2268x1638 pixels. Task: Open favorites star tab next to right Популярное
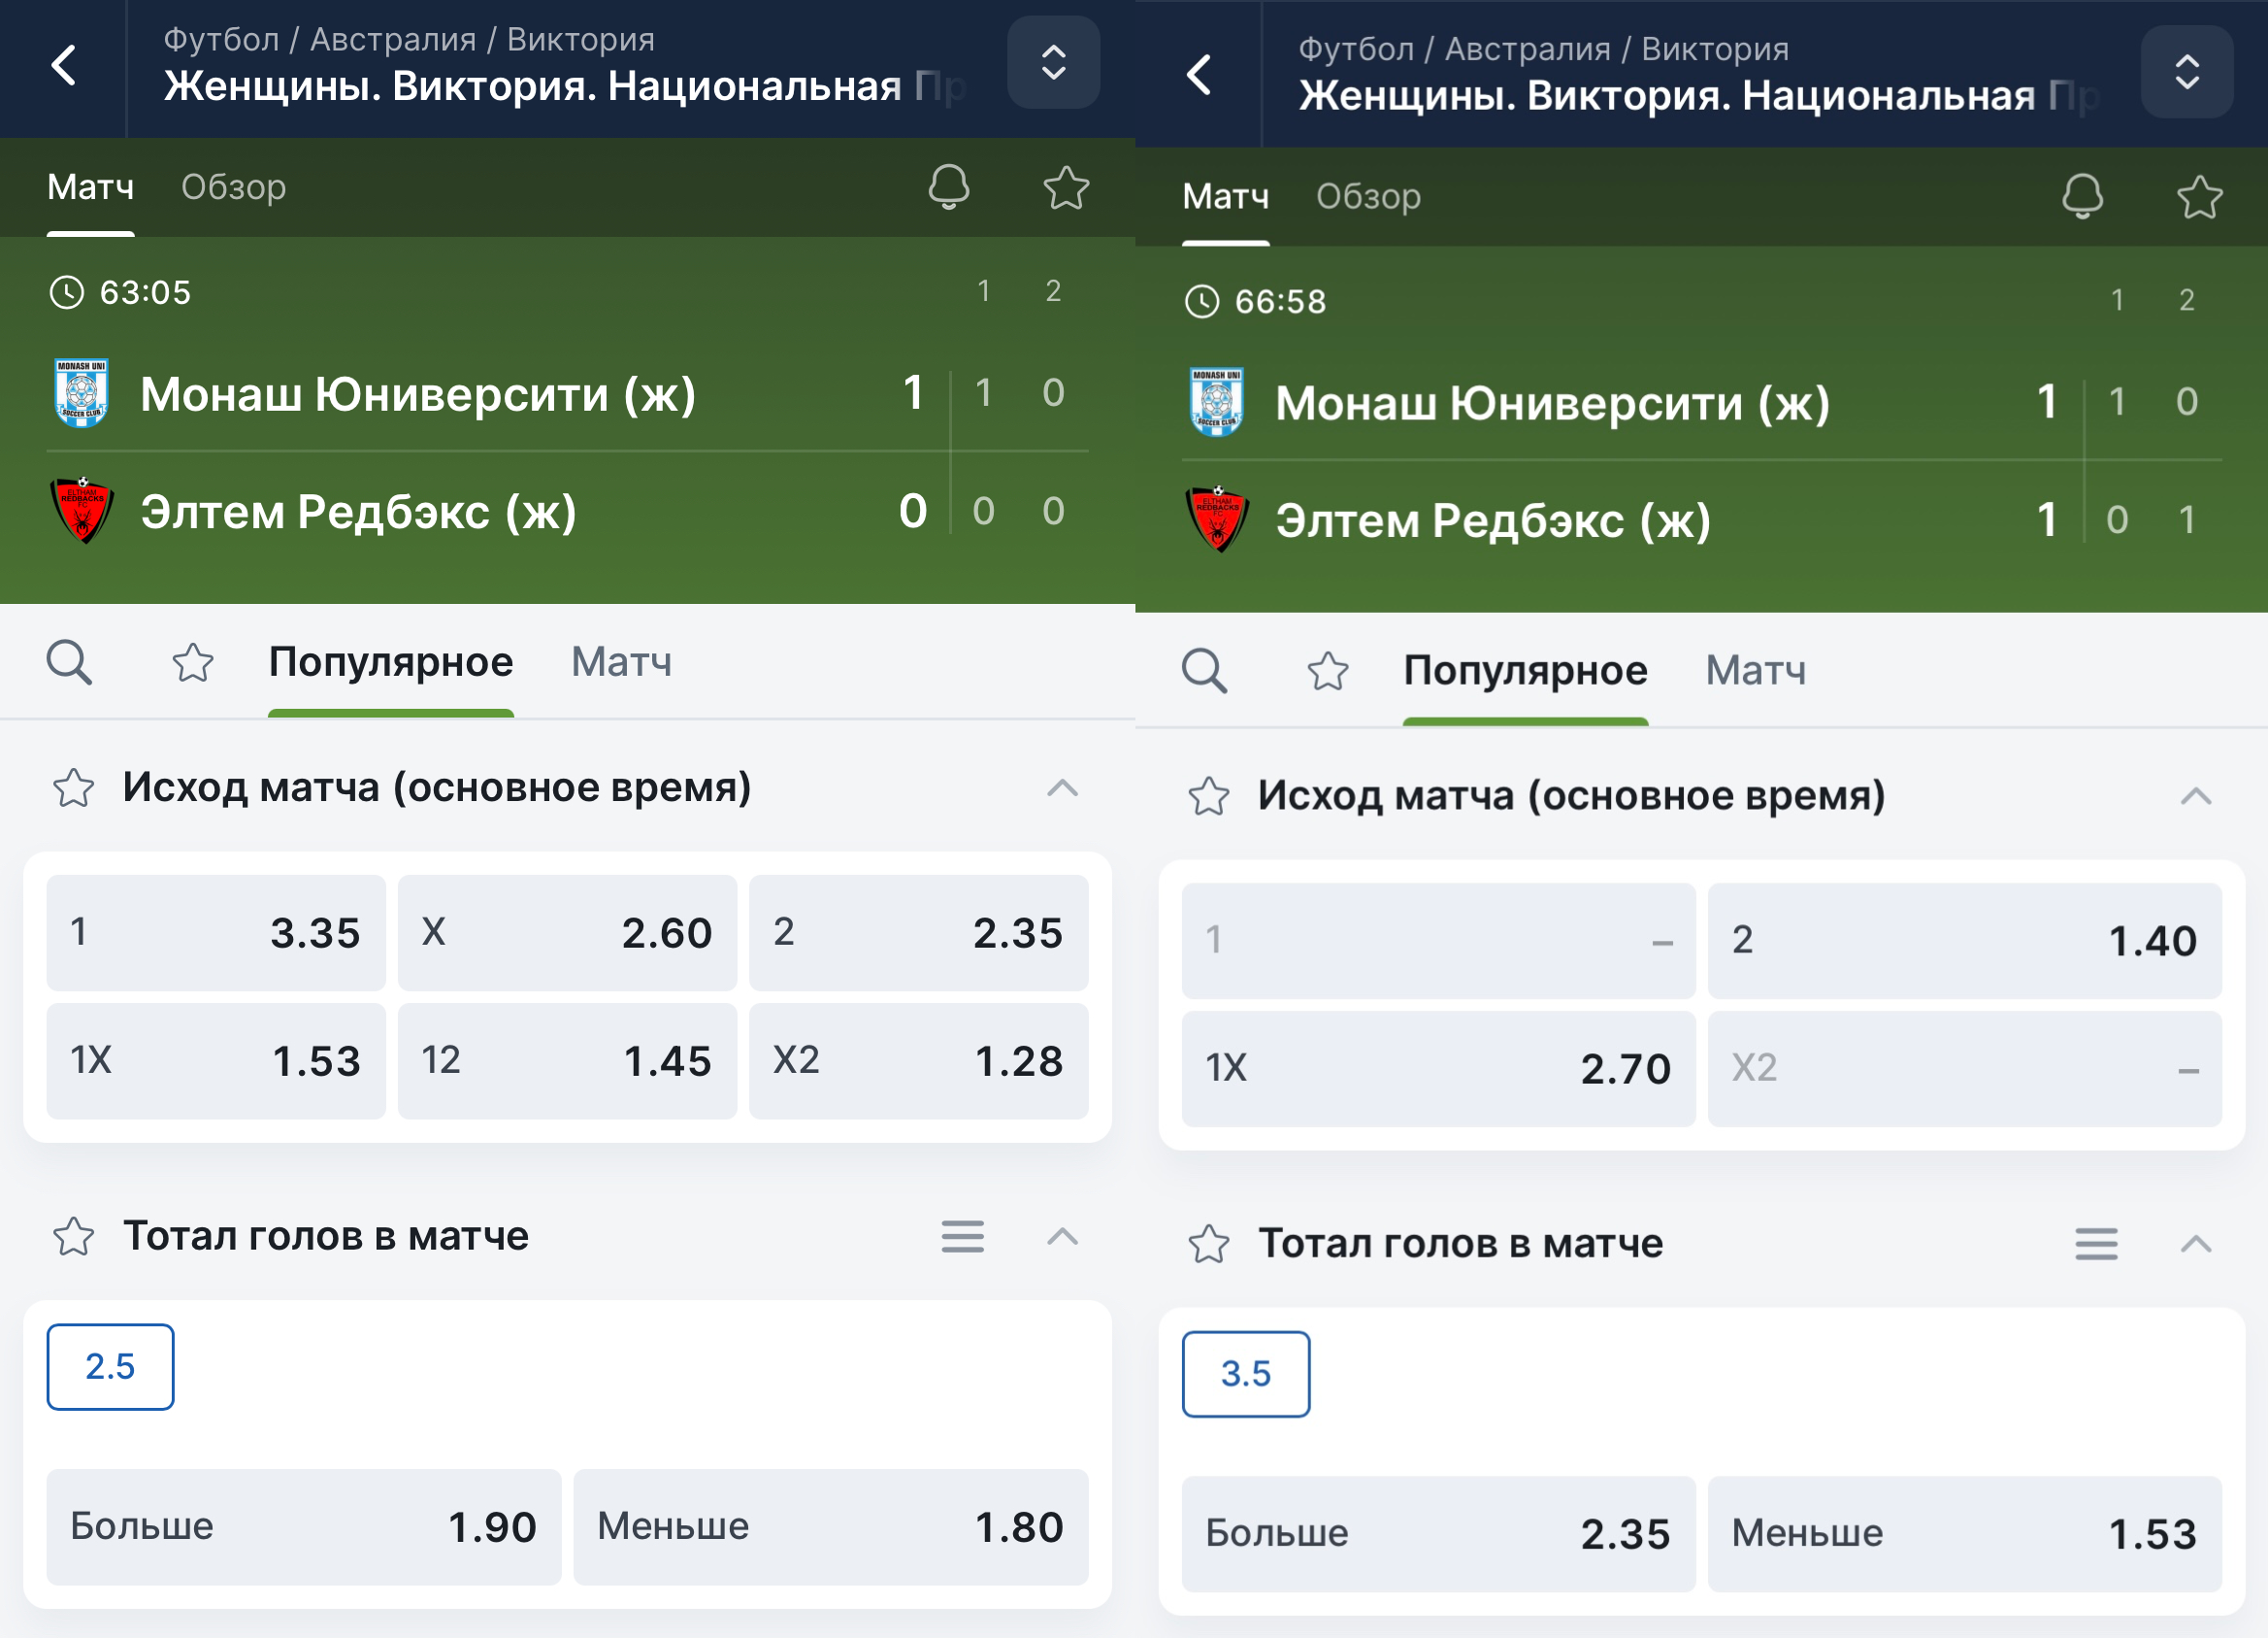tap(1328, 670)
